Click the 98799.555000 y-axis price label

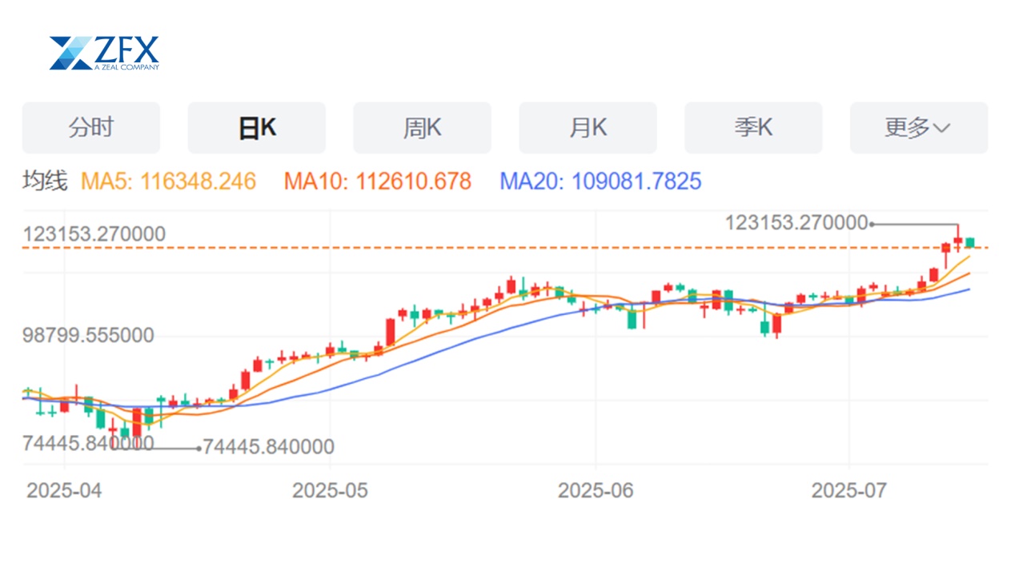pos(89,335)
